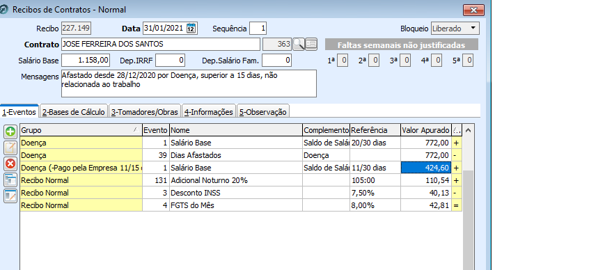This screenshot has height=270, width=589.
Task: Click the 7,50% reference cell
Action: coord(375,193)
